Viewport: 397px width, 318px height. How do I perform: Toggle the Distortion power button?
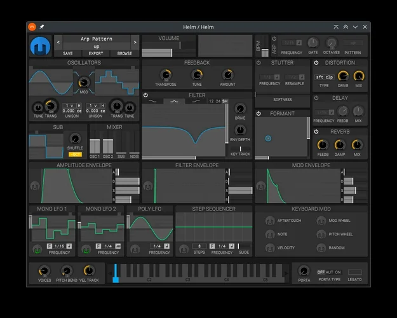click(x=316, y=63)
